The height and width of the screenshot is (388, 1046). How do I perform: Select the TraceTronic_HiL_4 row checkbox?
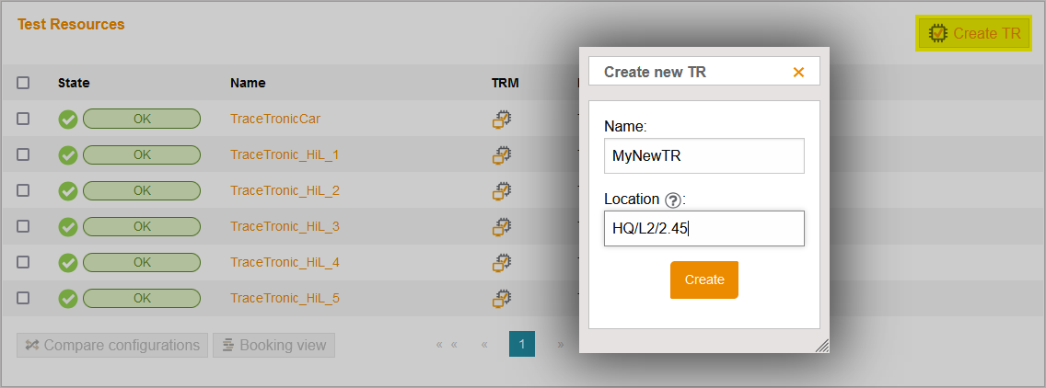point(23,262)
